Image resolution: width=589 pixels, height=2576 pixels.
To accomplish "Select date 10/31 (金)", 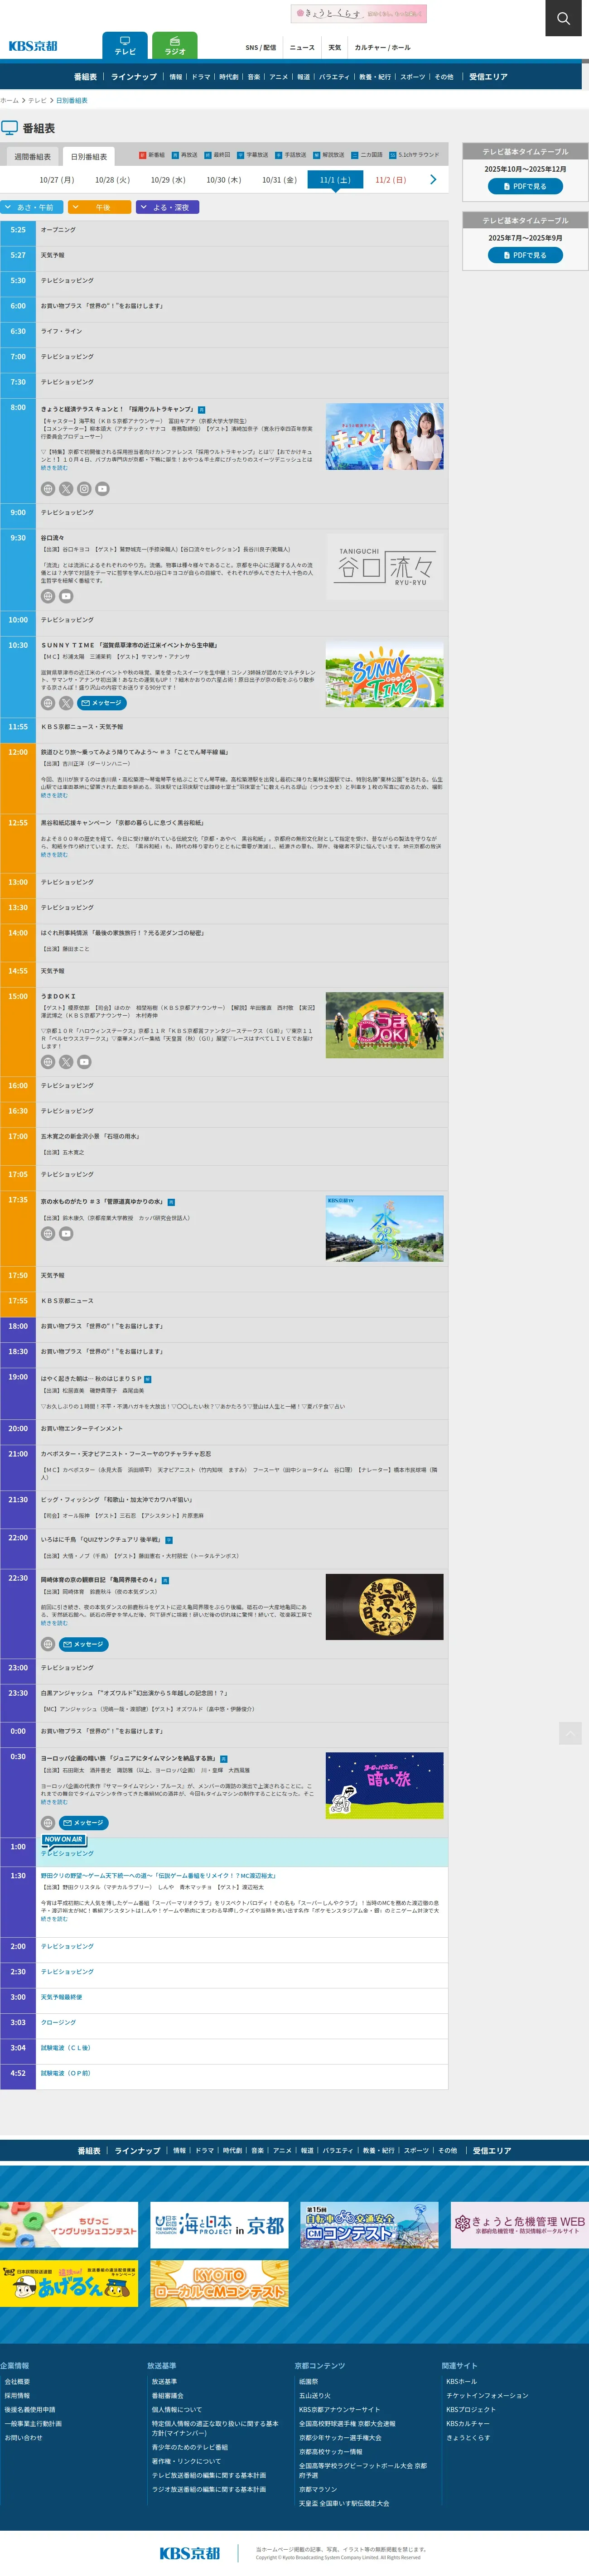I will (279, 180).
